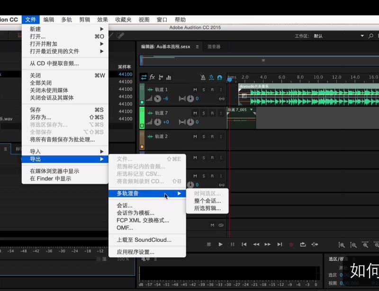Open the audio hardware monitoring headphone icon
Image resolution: width=379 pixels, height=291 pixels.
(219, 77)
